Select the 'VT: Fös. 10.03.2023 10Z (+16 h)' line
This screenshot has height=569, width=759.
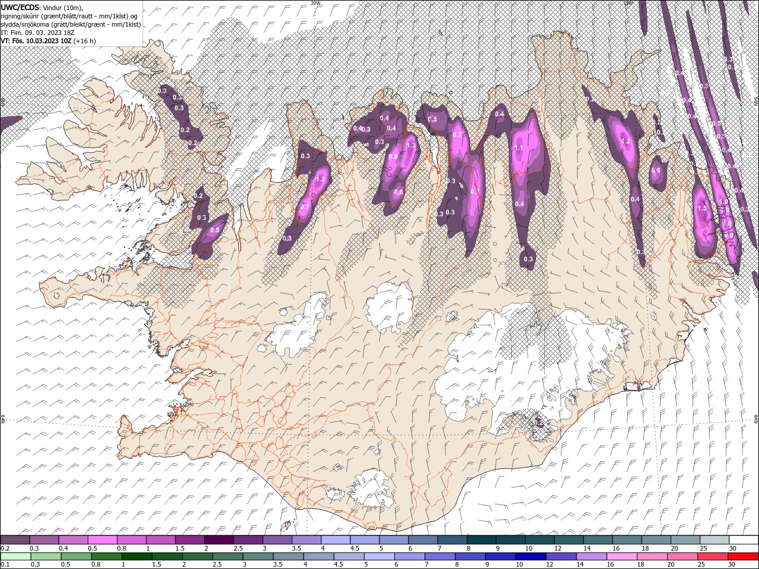(49, 41)
